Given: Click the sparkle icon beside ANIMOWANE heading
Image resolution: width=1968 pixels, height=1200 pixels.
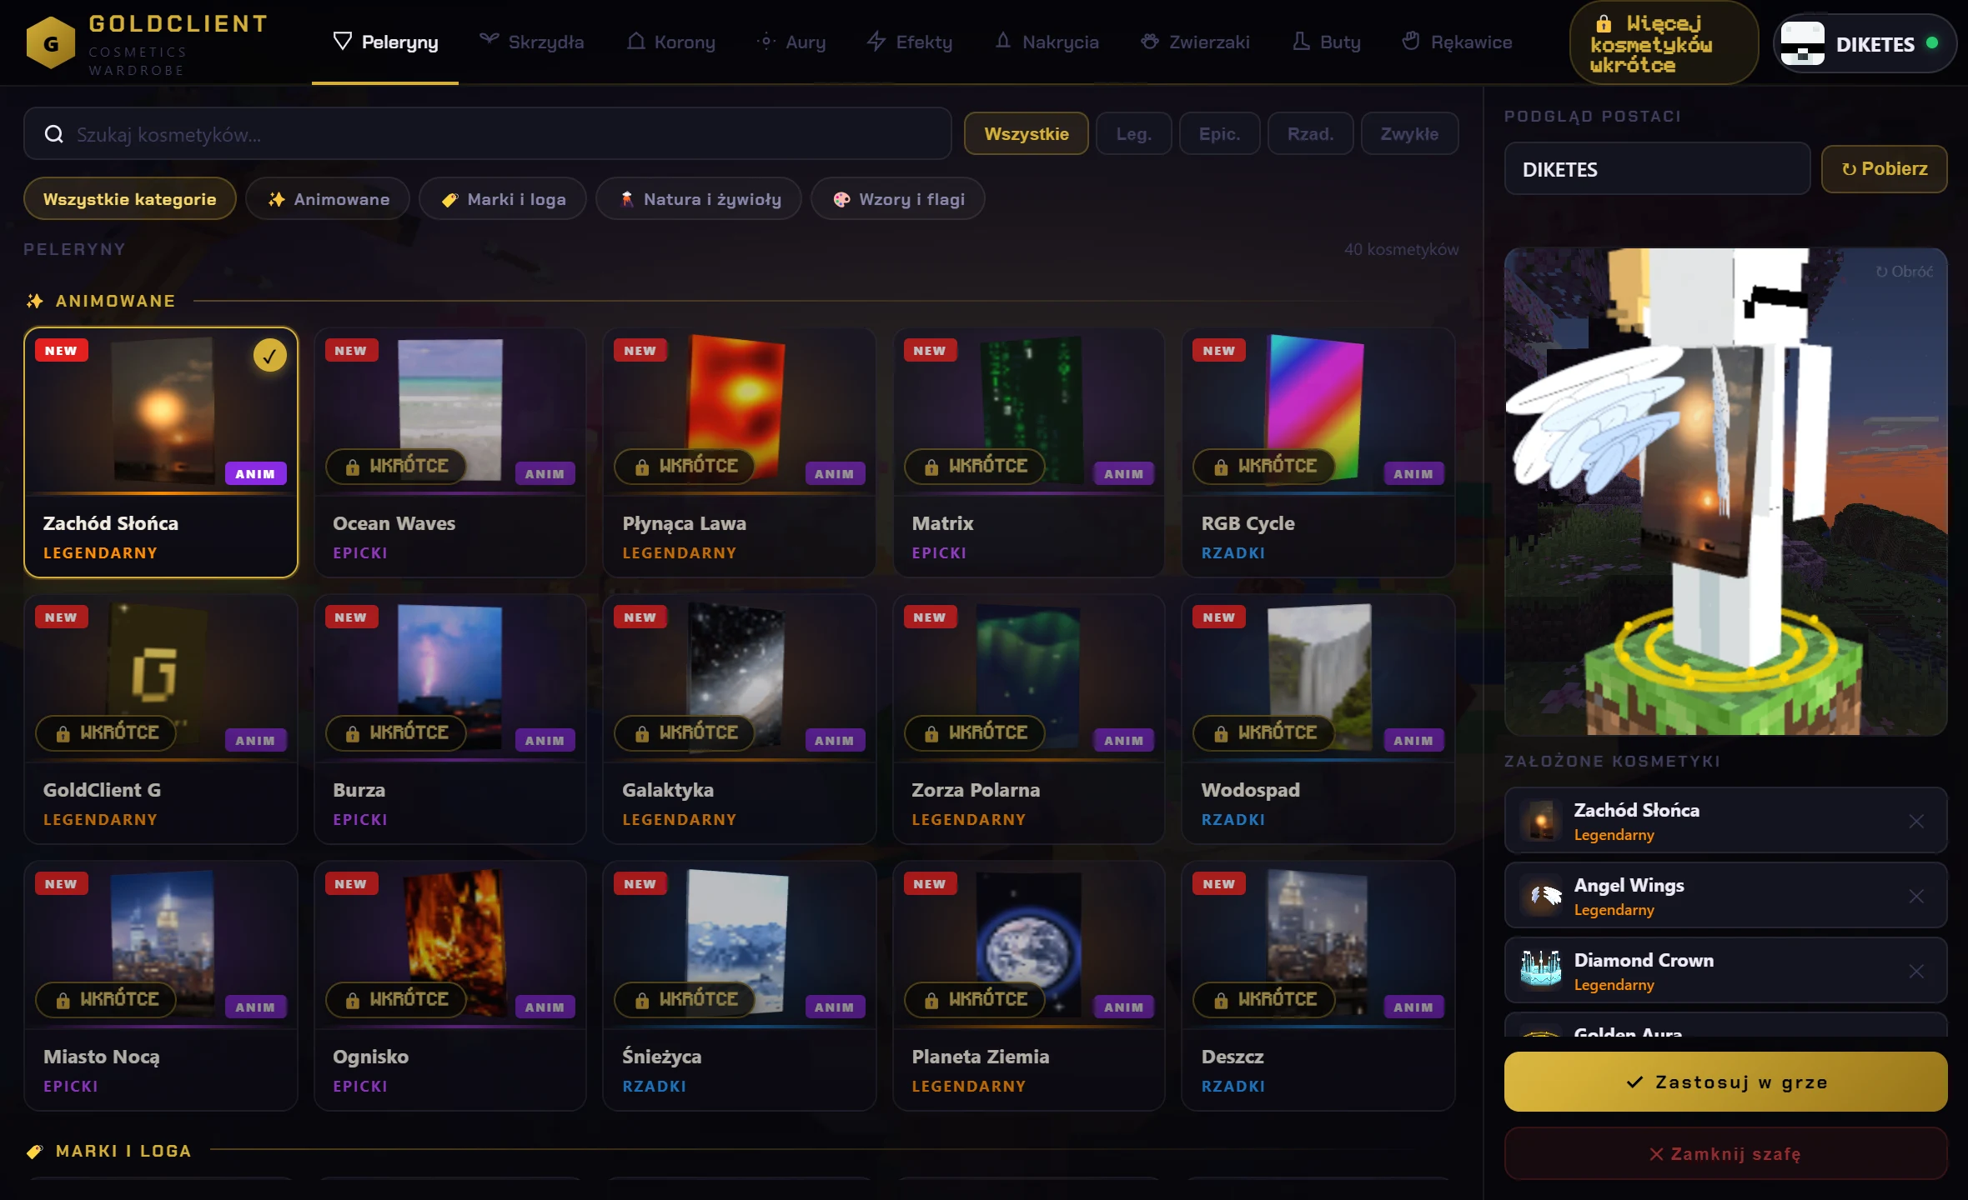Looking at the screenshot, I should coord(34,301).
